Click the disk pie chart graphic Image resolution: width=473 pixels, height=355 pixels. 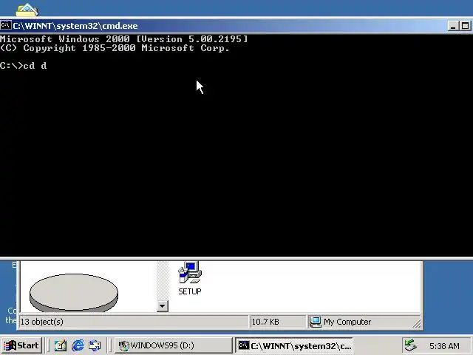(x=74, y=293)
